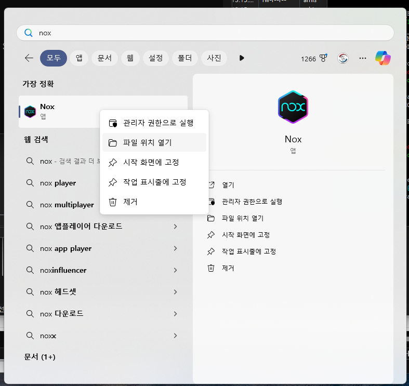Click pin icon in details pane 시작 화면에 고정
Image resolution: width=409 pixels, height=386 pixels.
point(211,235)
